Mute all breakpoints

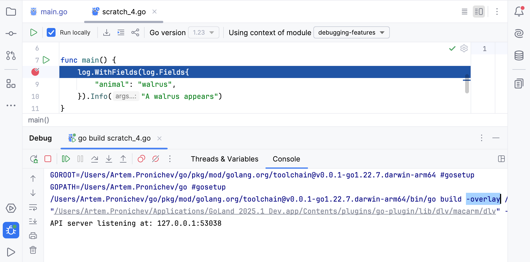coord(156,159)
